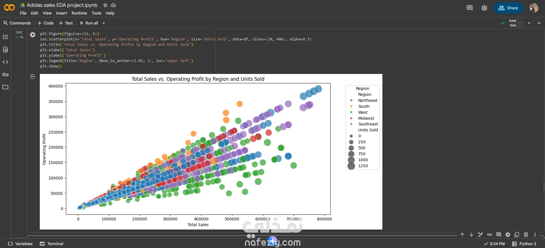Mirror cell in tab icon
This screenshot has height=248, width=545.
click(x=517, y=235)
